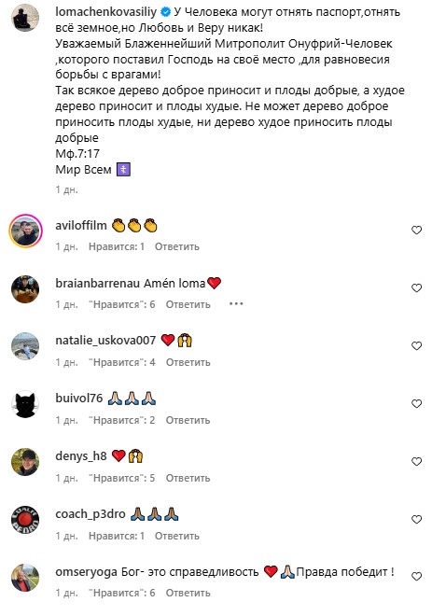
Task: Open lomachenkovasiliy username link
Action: (x=106, y=12)
